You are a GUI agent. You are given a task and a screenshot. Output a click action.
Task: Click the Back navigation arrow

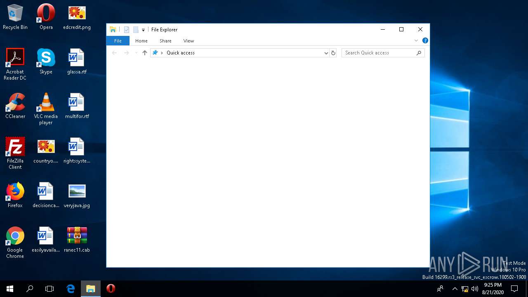click(x=115, y=53)
